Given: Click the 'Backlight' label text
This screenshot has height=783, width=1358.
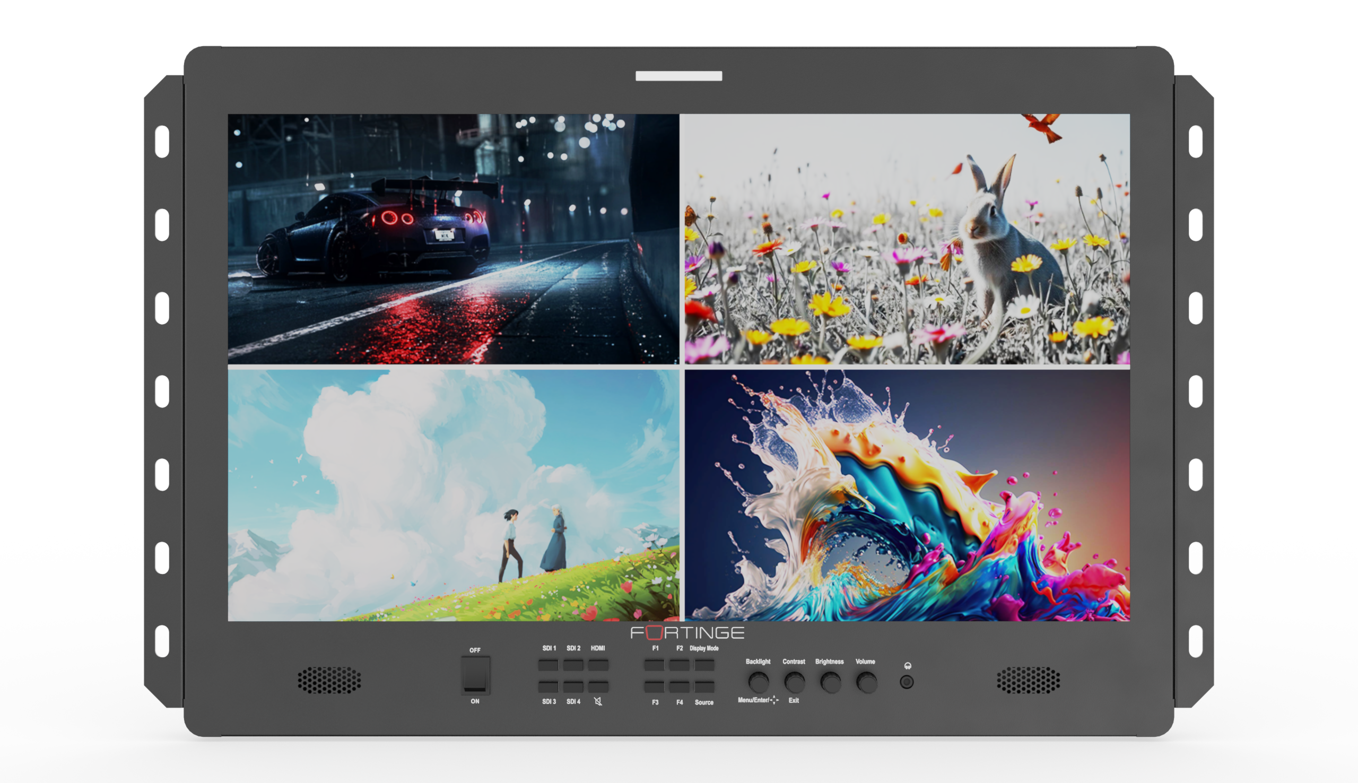Looking at the screenshot, I should (758, 662).
